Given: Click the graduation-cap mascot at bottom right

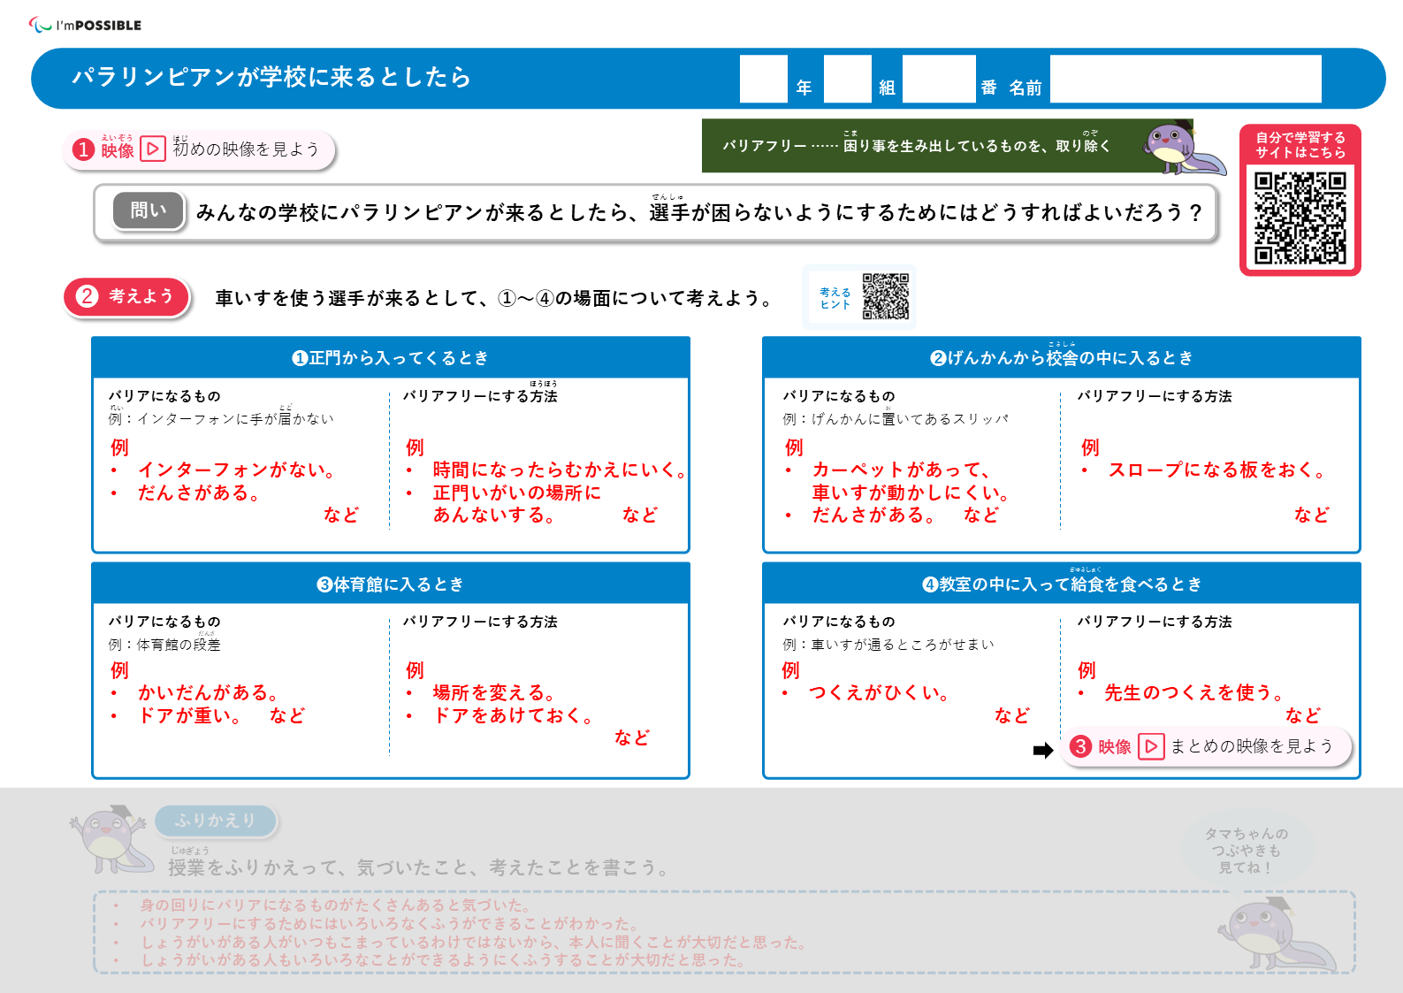Looking at the screenshot, I should click(x=1275, y=935).
